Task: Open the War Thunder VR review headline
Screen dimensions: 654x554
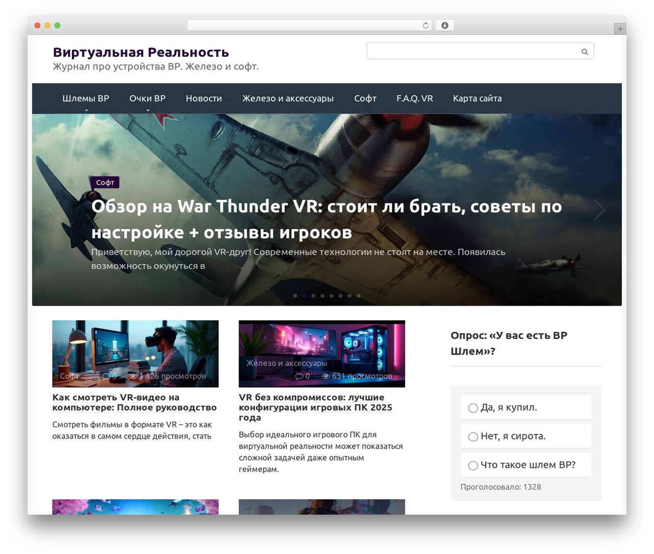Action: (327, 219)
